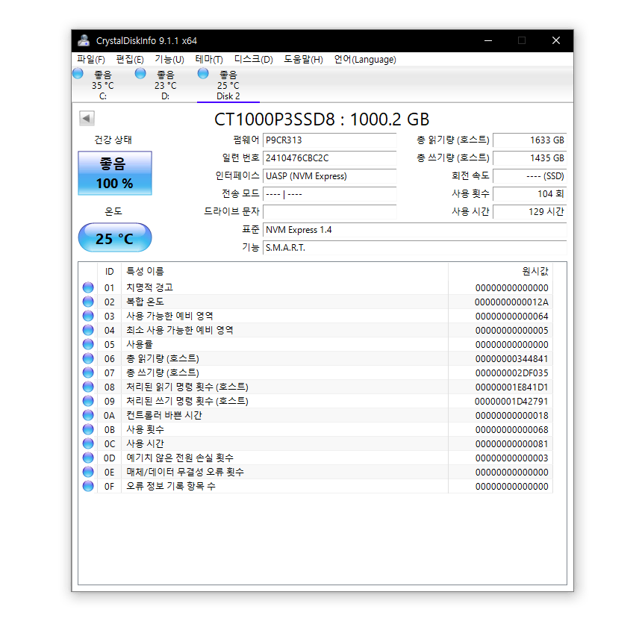Click the disk title CT1000P3SSD8 : 1000.2 GB
The width and height of the screenshot is (642, 642).
tap(322, 119)
